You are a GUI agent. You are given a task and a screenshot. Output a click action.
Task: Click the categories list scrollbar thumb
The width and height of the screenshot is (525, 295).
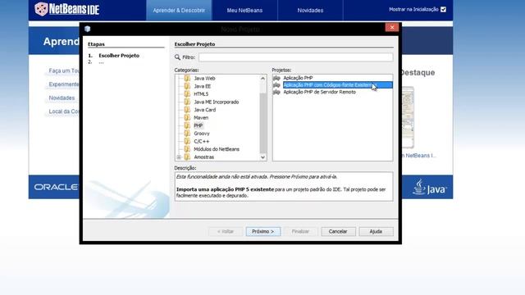[x=262, y=122]
